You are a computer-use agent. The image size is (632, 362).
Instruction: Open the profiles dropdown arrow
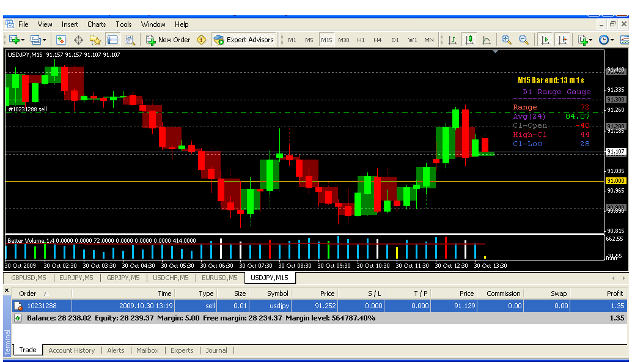click(44, 40)
